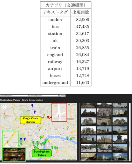Click the count value 82,906
The height and width of the screenshot is (164, 132).
83,20
